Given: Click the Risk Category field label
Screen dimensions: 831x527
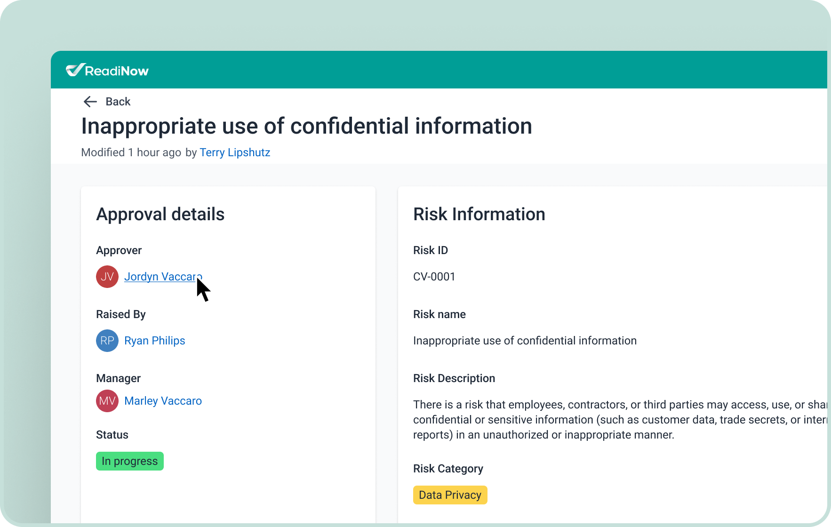Looking at the screenshot, I should [448, 469].
